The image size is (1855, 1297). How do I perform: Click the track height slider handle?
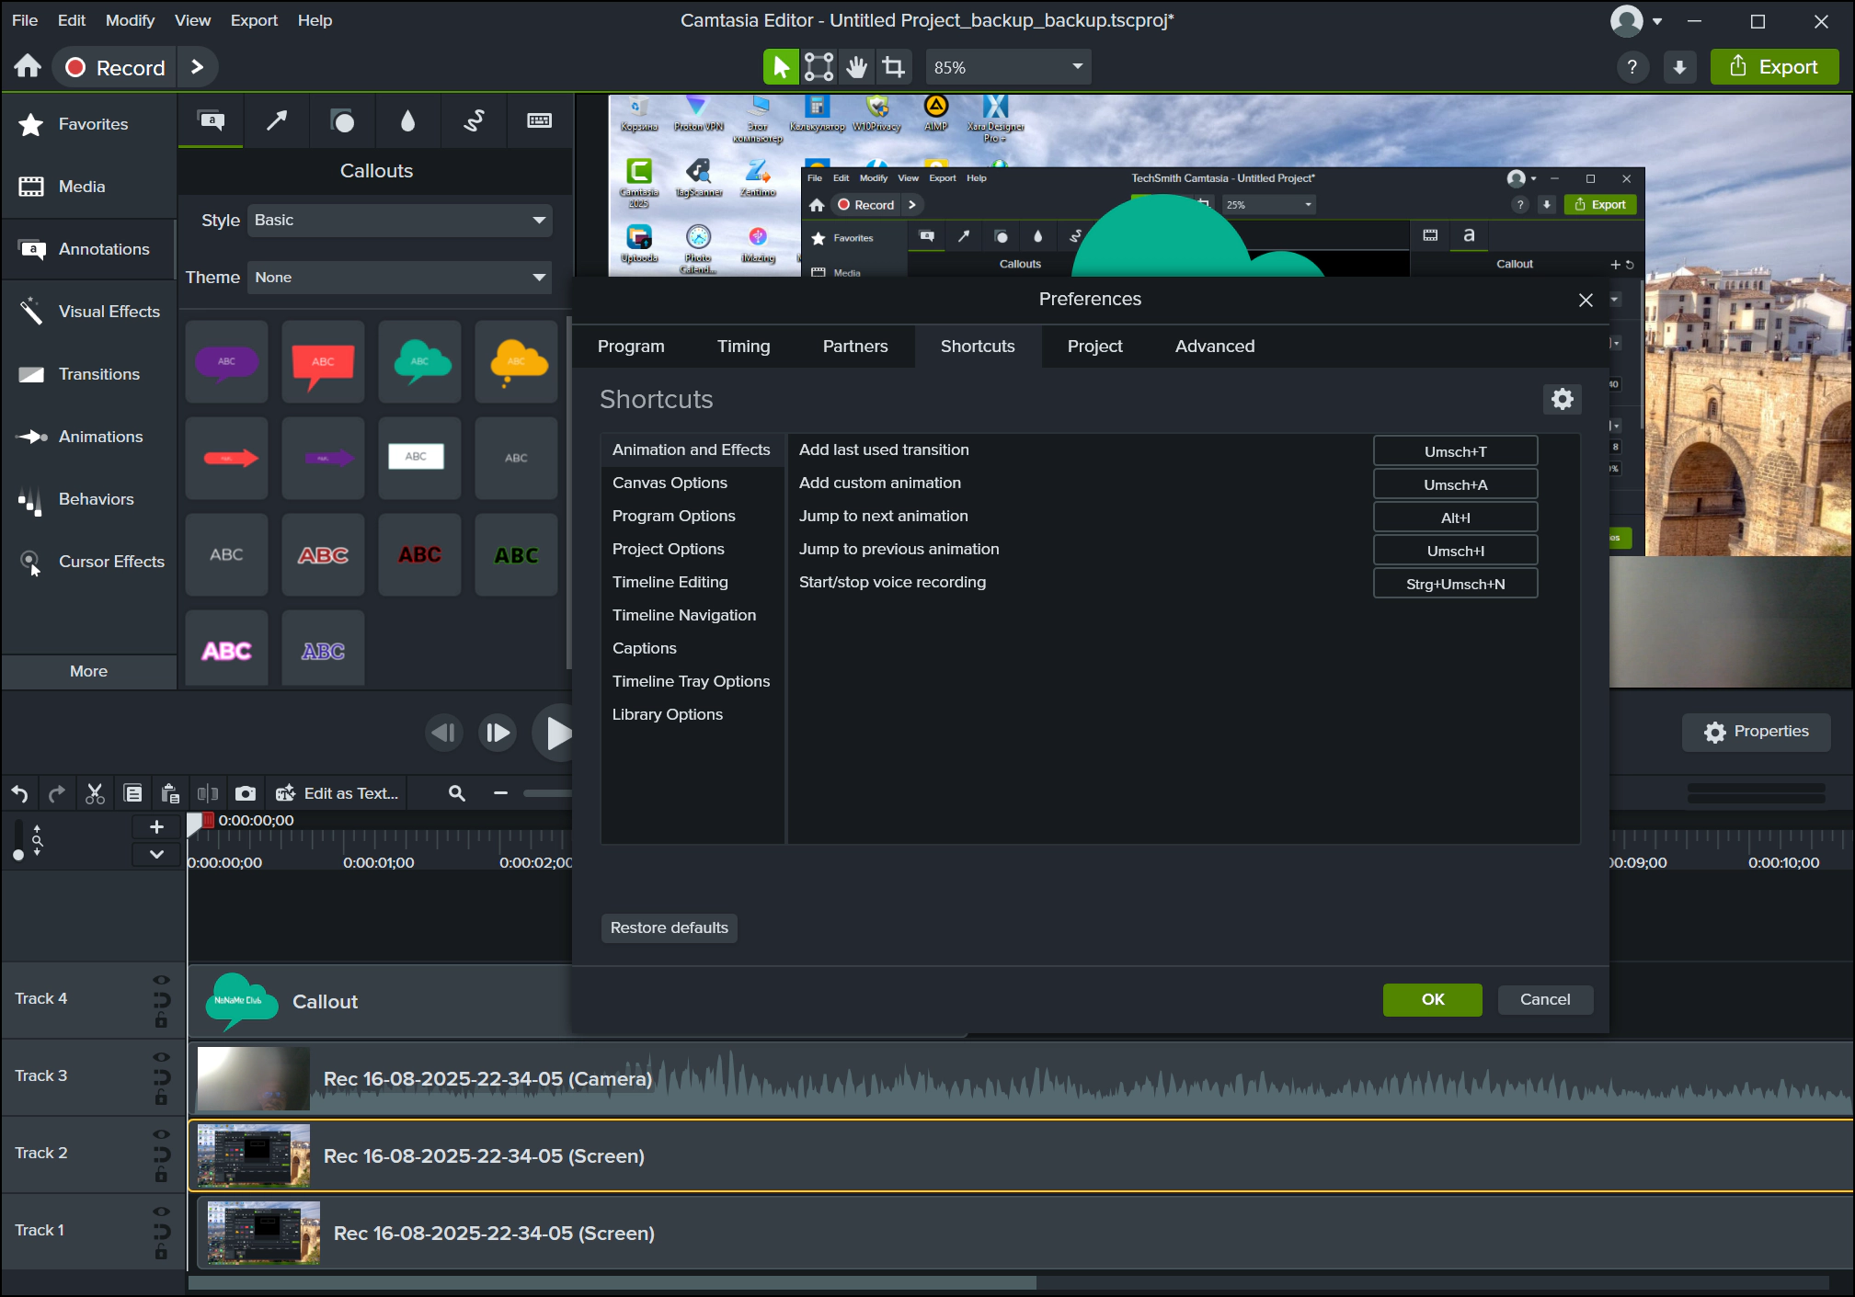(18, 855)
